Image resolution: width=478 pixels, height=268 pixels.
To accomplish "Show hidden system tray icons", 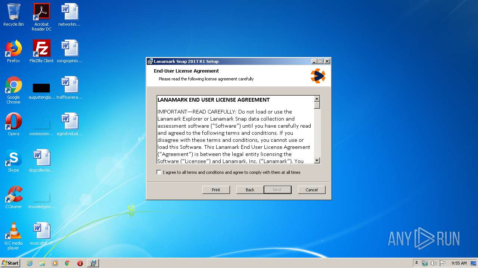I will point(416,263).
